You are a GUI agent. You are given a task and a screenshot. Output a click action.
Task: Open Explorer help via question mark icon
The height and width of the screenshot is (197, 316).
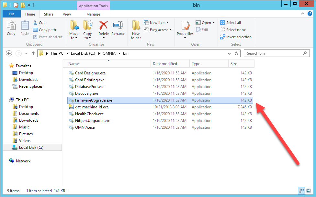(310, 14)
